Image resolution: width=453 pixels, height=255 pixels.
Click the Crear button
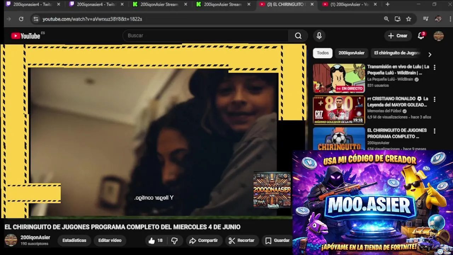point(398,36)
